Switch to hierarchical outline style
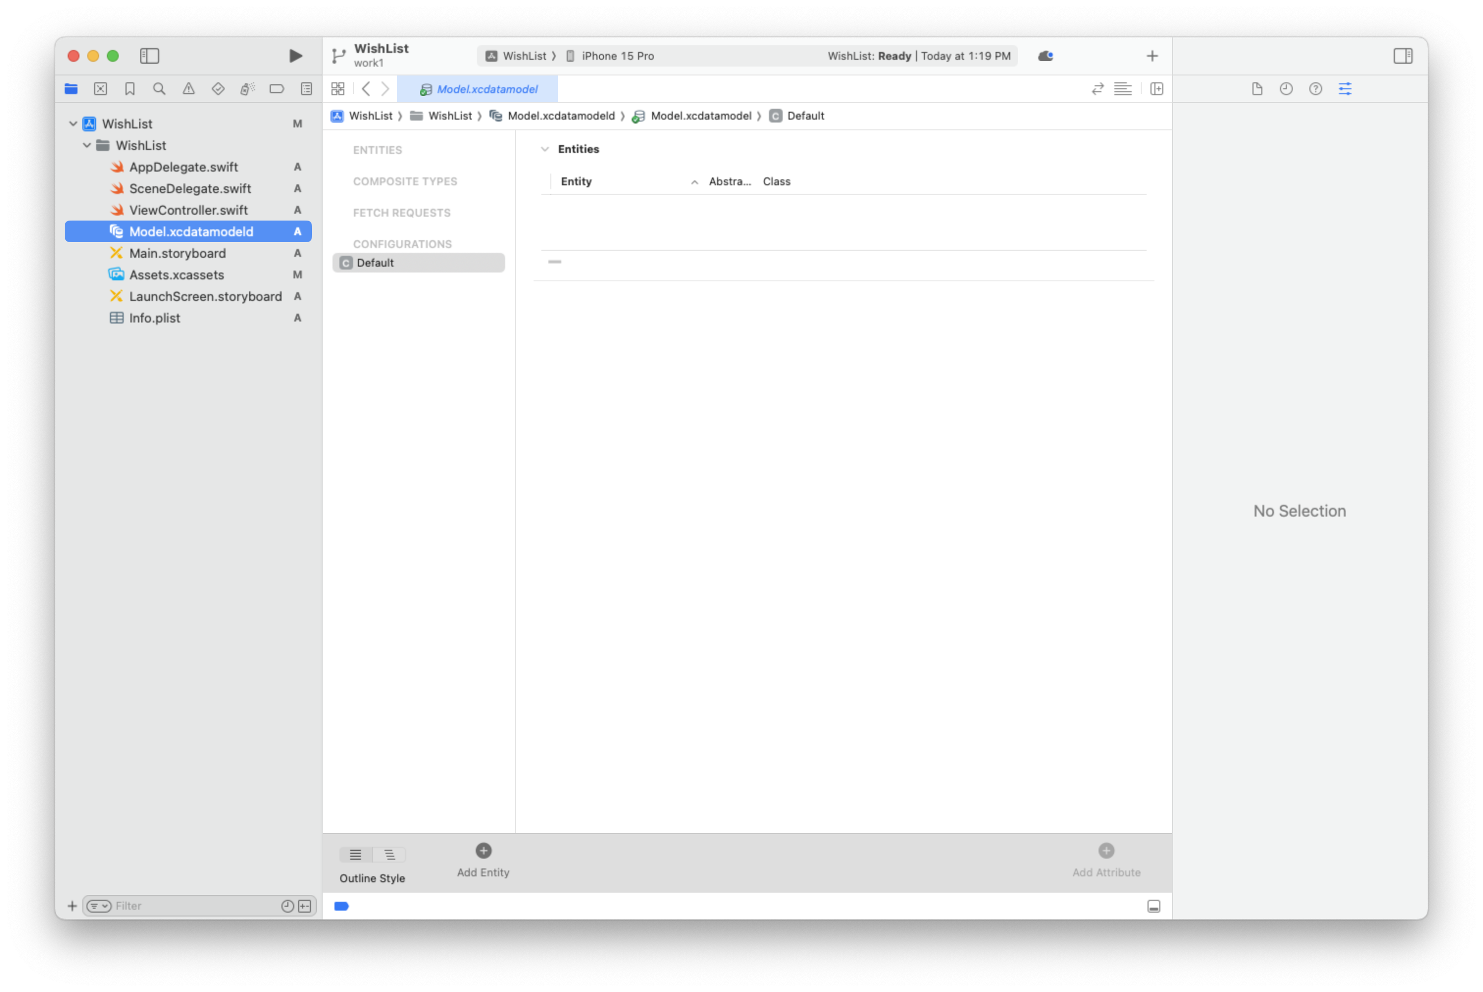Viewport: 1483px width, 992px height. click(x=389, y=855)
